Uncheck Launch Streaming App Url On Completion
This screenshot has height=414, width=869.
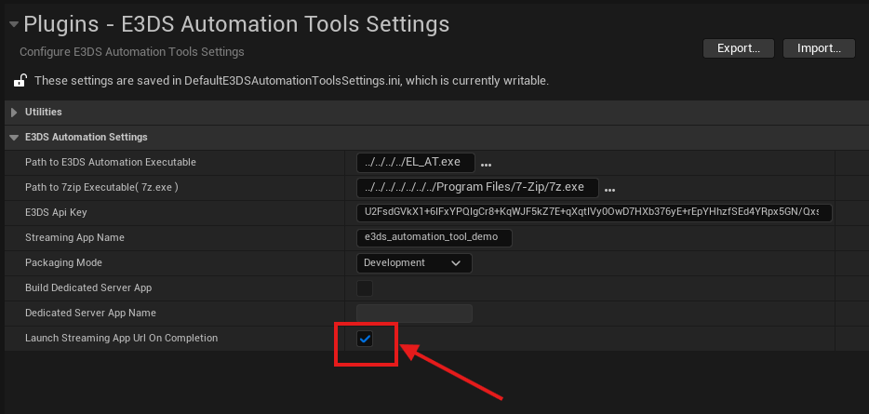point(365,339)
